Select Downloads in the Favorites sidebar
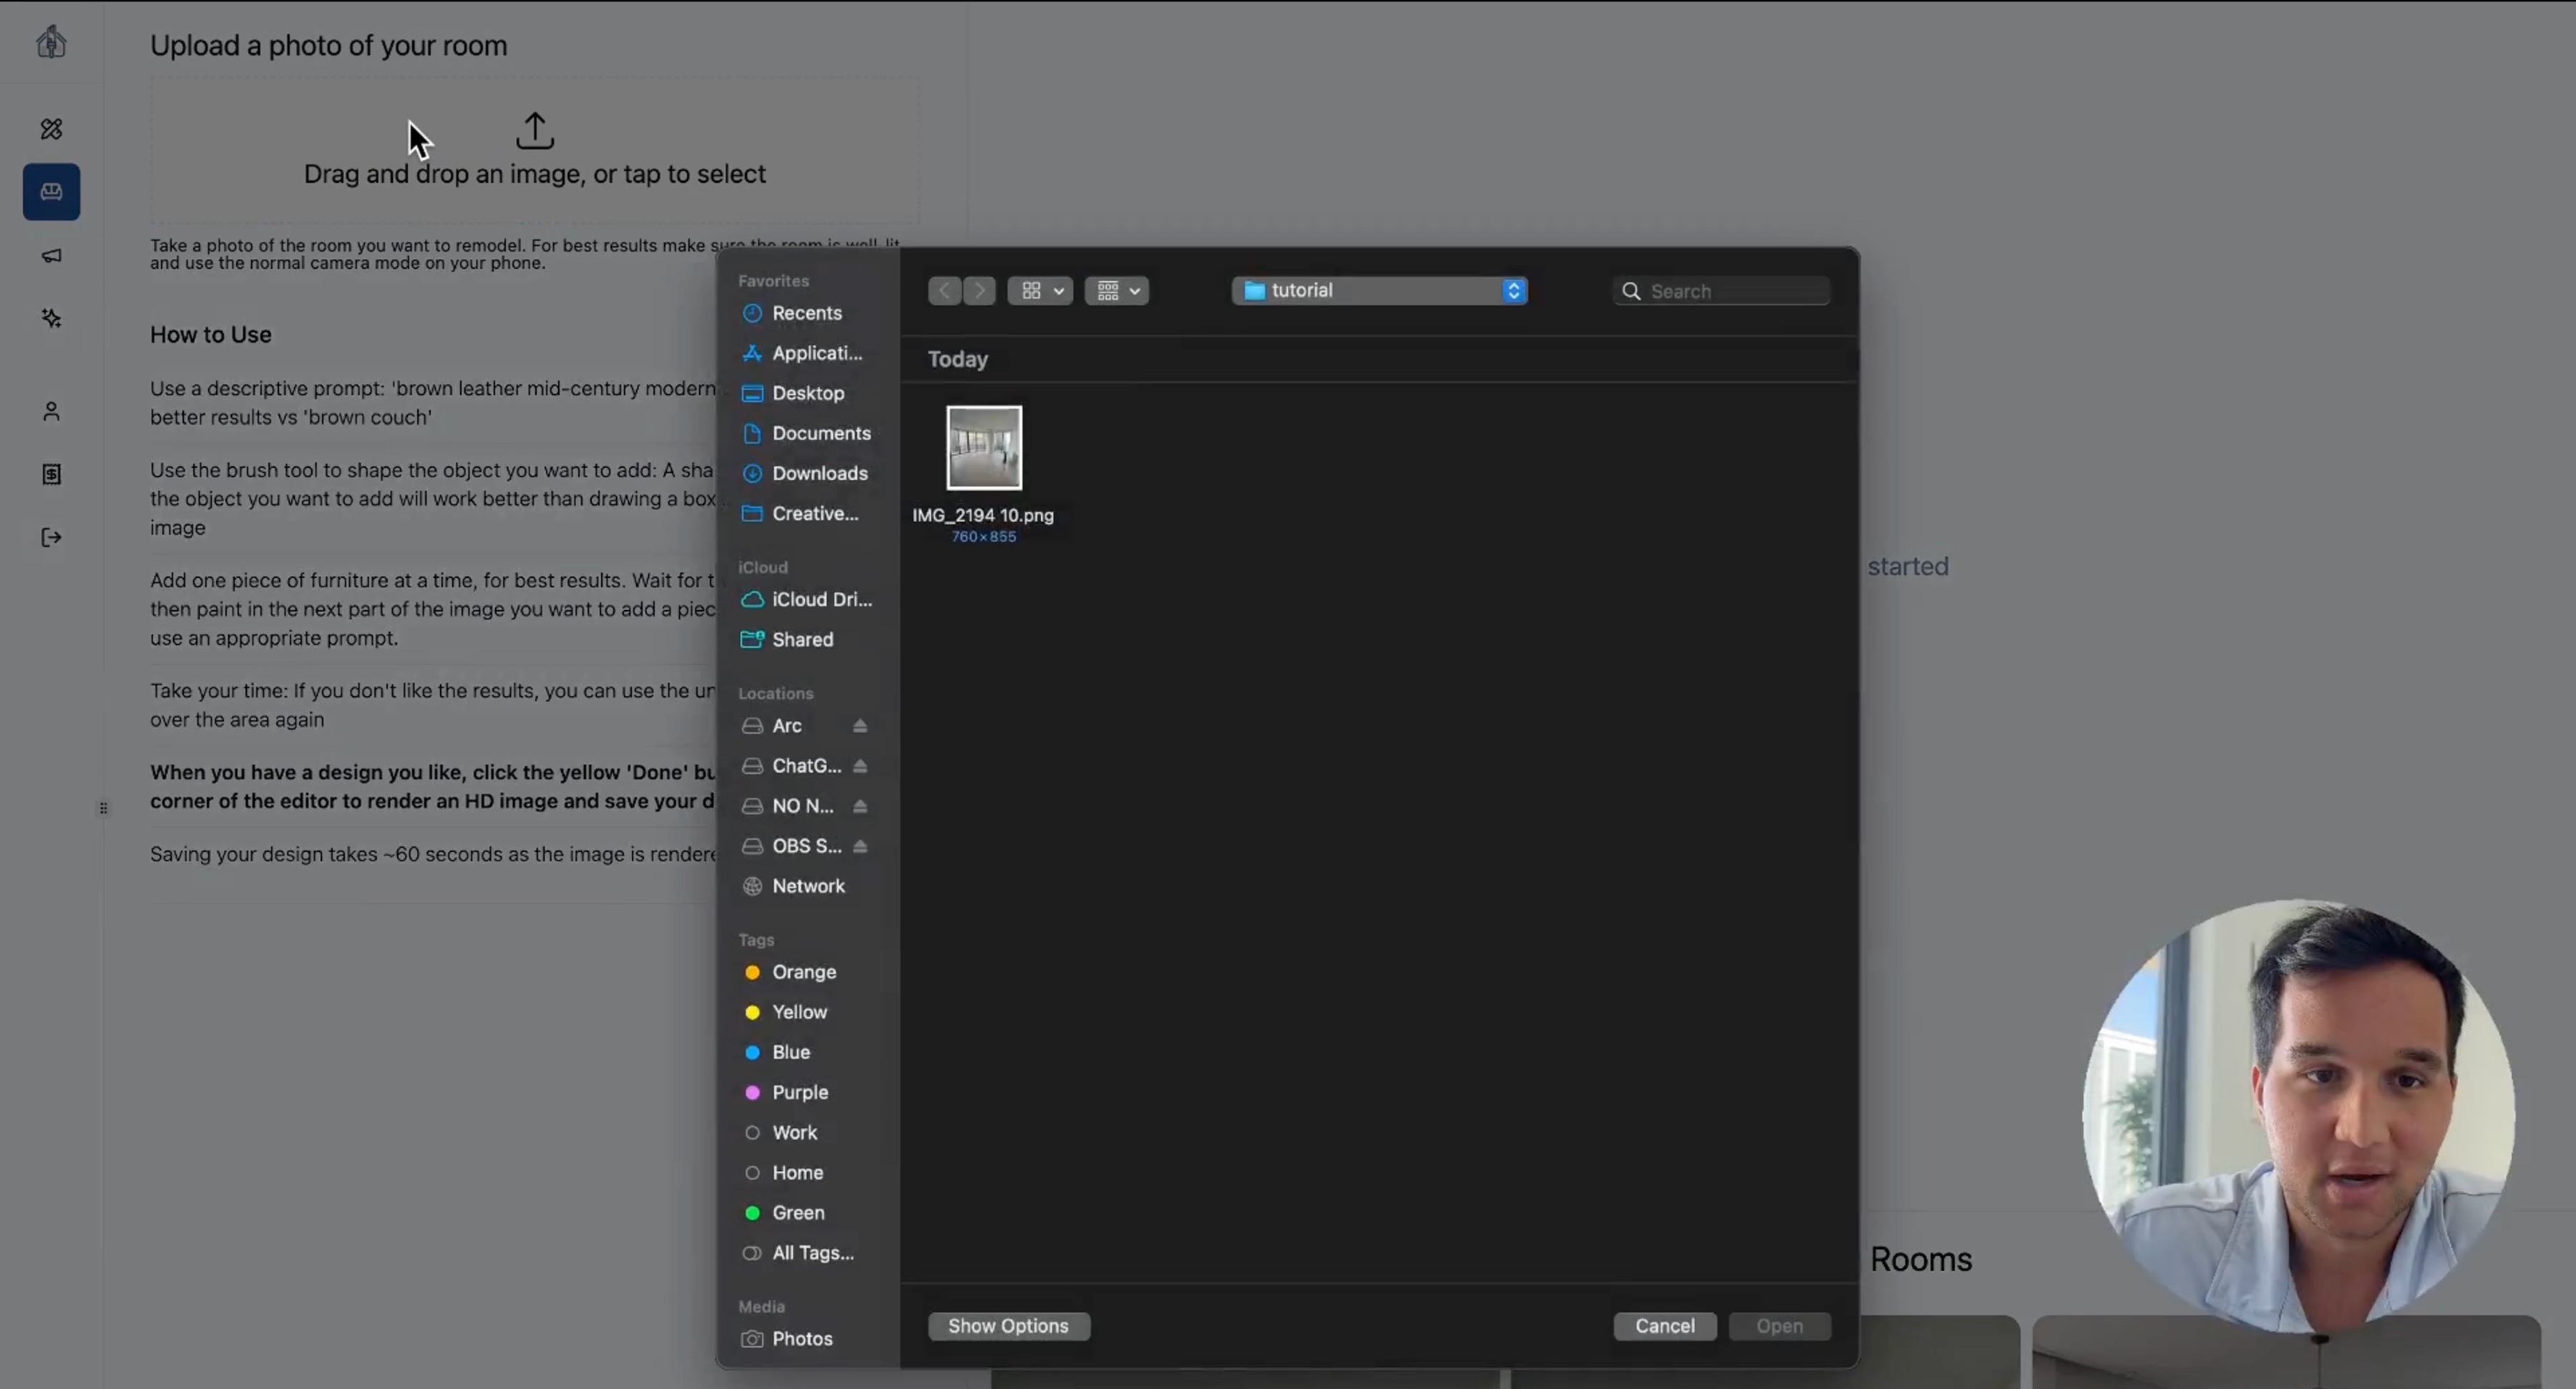This screenshot has height=1389, width=2576. [x=819, y=473]
